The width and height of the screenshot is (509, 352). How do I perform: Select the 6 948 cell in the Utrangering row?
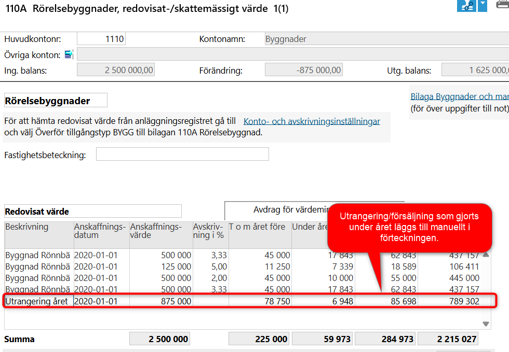coord(323,301)
